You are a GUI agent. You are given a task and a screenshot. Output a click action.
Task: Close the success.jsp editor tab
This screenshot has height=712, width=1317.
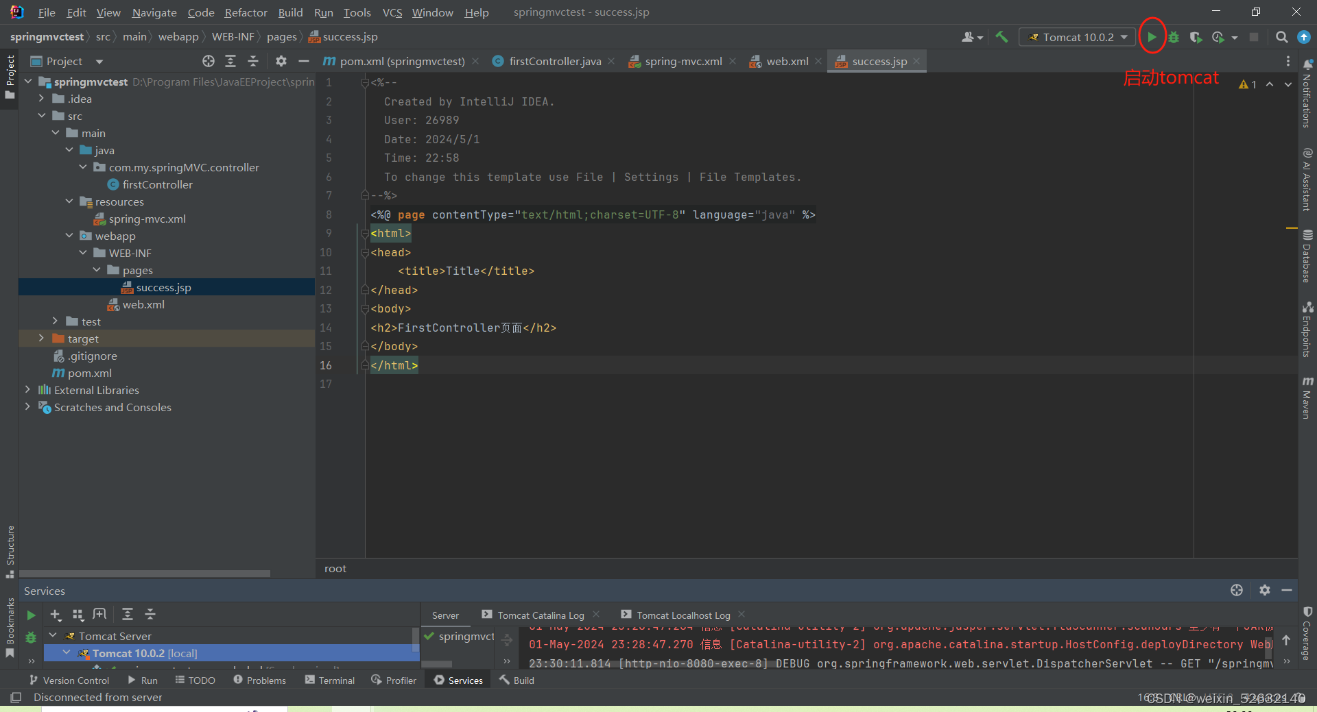pos(916,62)
